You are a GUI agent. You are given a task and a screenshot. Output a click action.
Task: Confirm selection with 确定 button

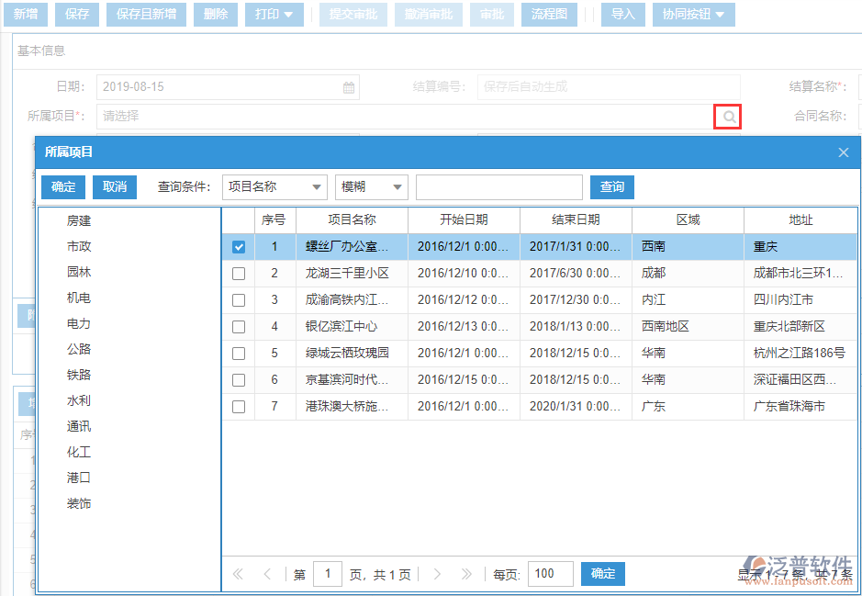[x=62, y=186]
